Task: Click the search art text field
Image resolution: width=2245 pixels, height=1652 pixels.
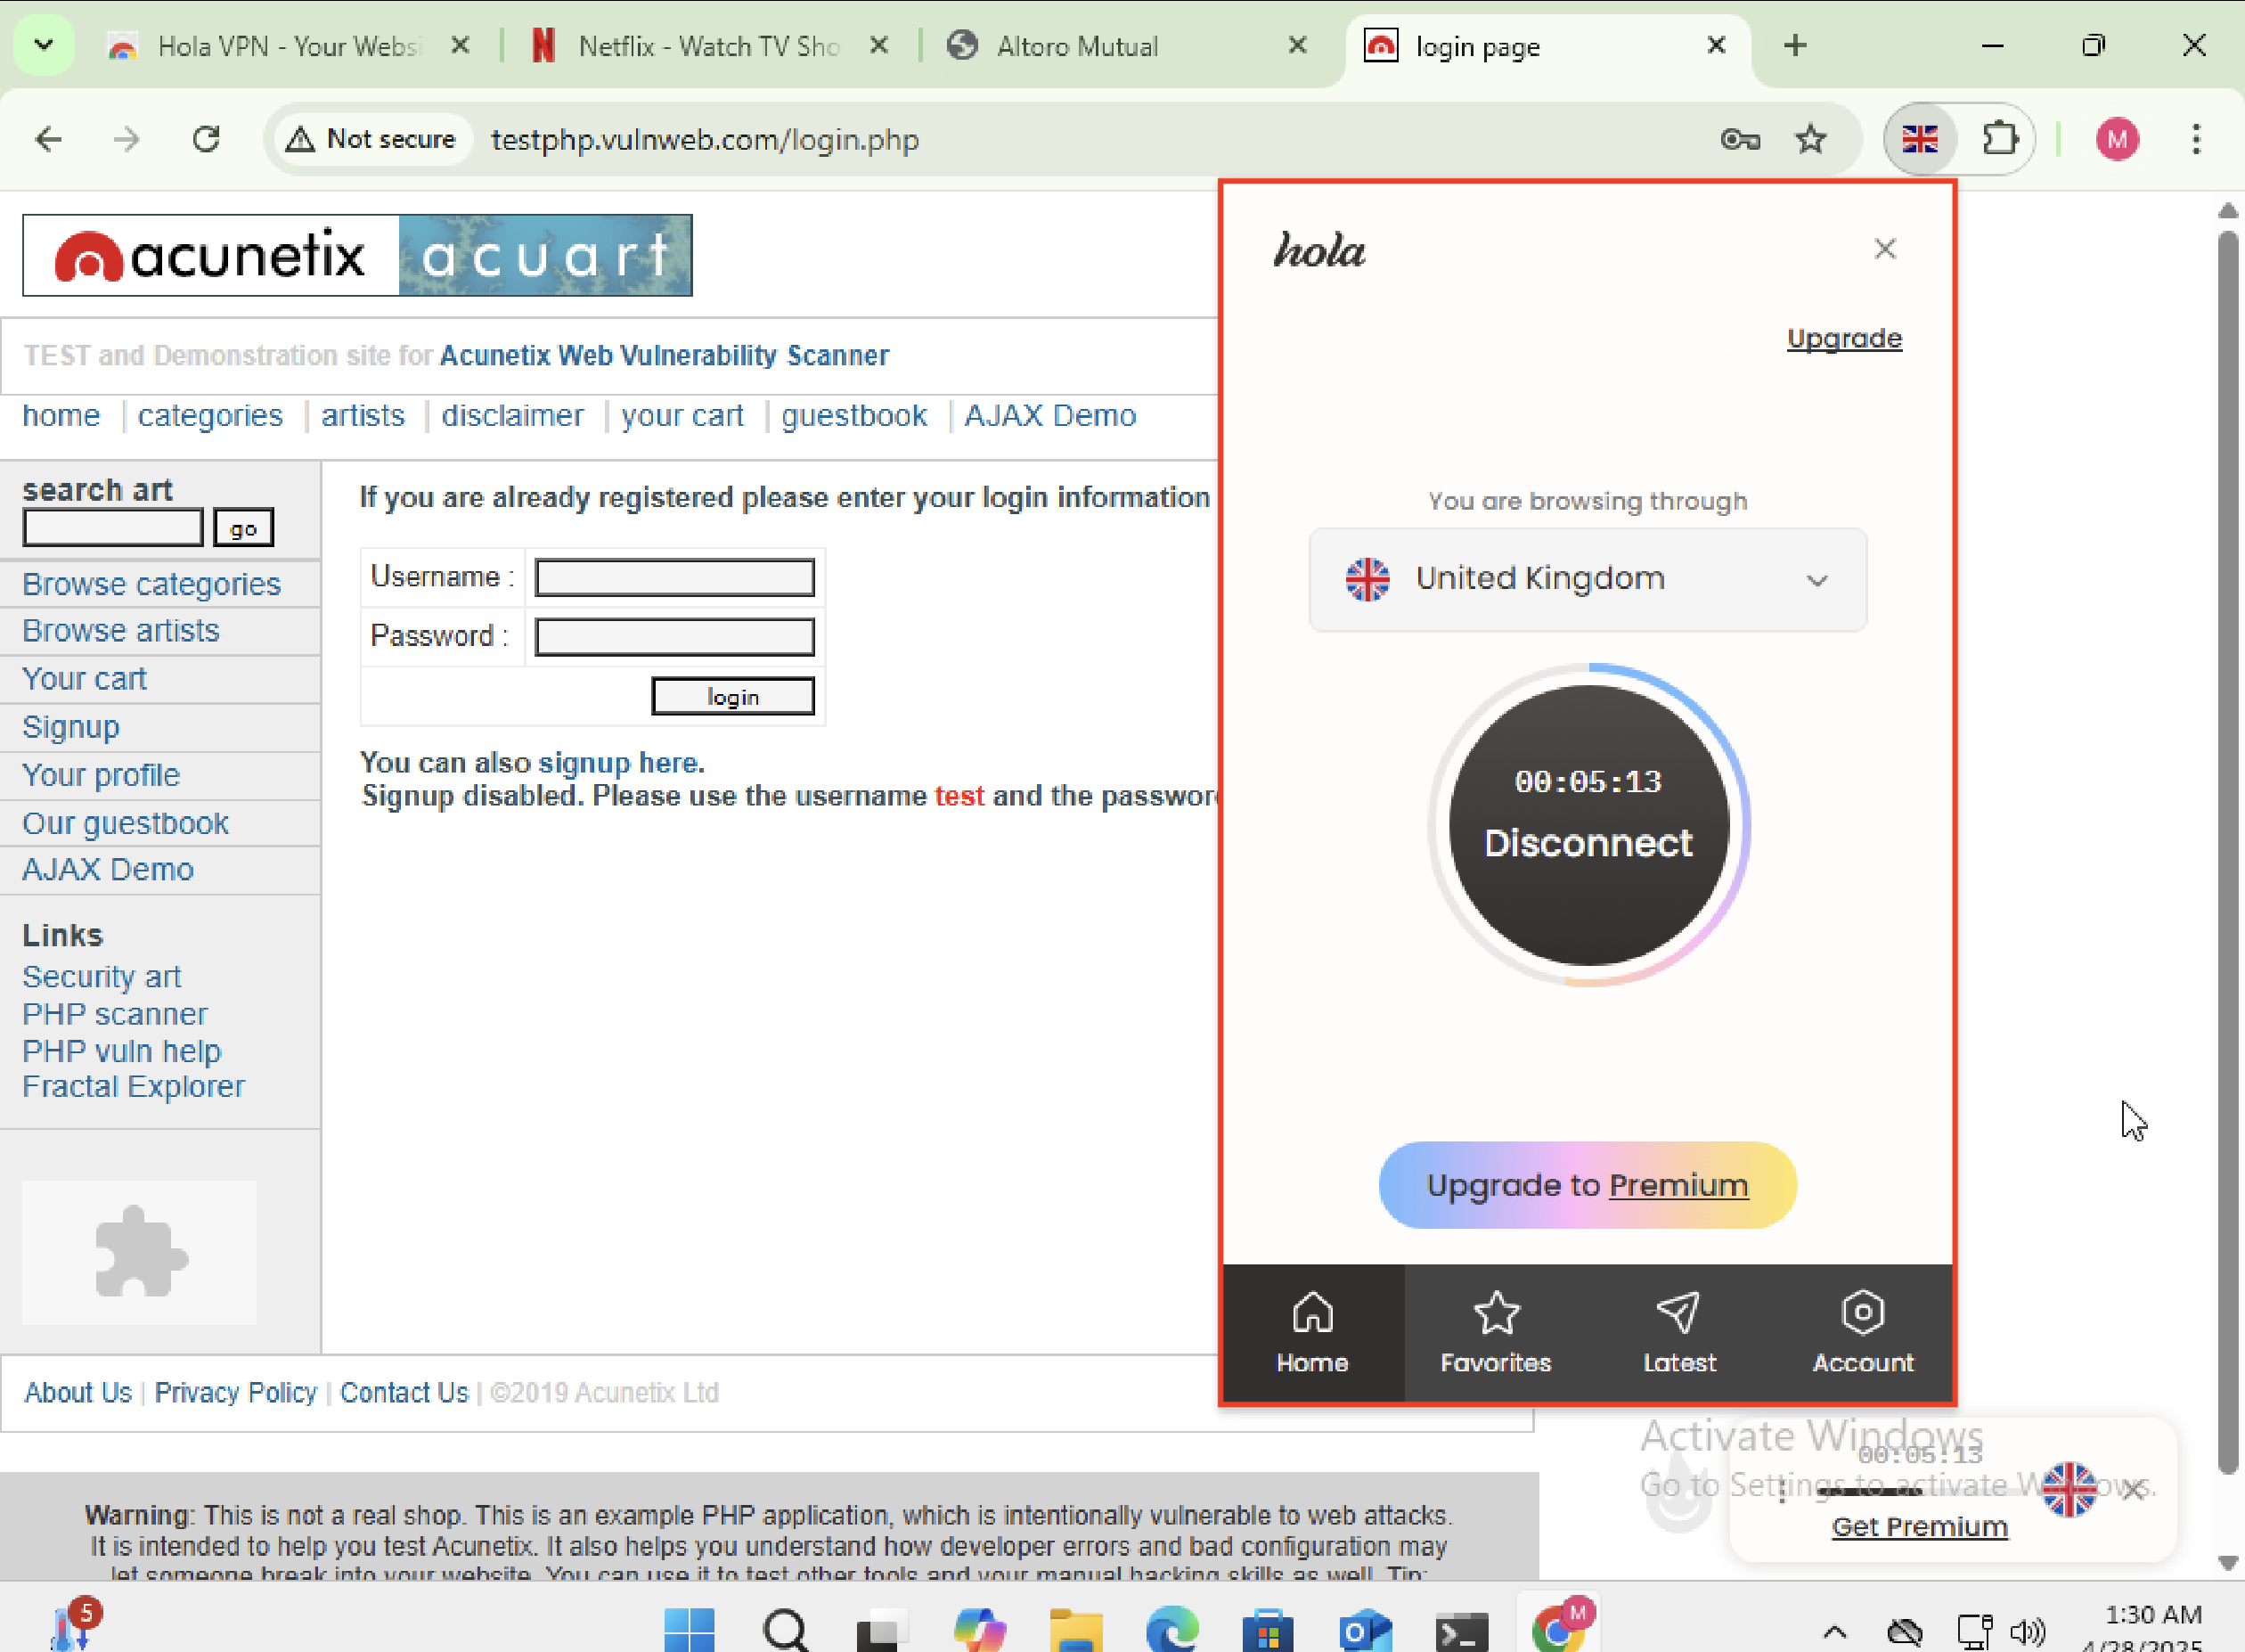Action: click(113, 527)
